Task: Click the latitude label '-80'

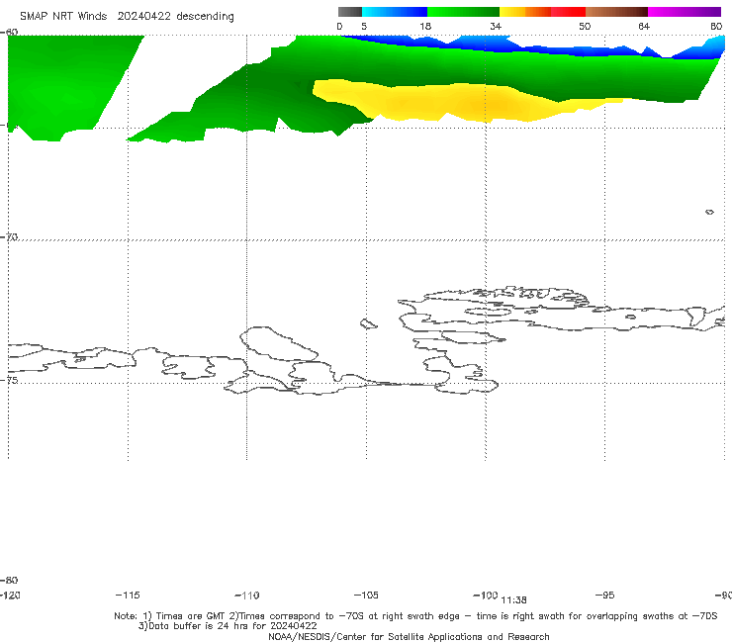Action: 9,580
